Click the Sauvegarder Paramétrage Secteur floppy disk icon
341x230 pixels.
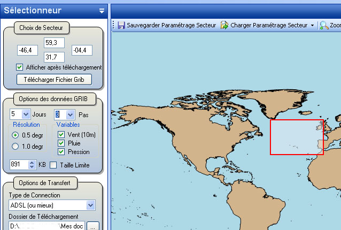(x=121, y=25)
